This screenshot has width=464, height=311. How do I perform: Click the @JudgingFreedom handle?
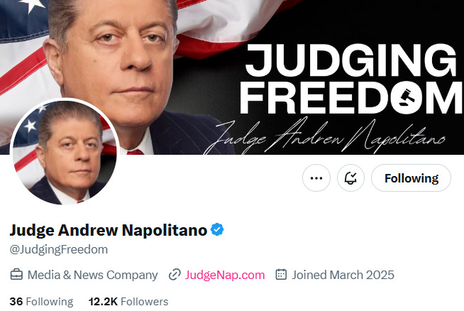coord(58,249)
